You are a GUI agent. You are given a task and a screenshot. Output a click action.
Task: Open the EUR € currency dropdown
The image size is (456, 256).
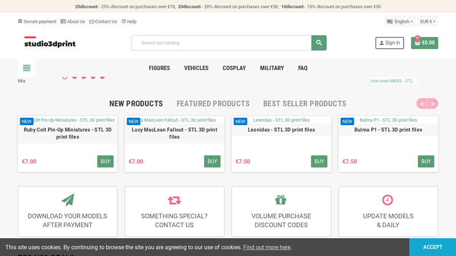click(428, 22)
